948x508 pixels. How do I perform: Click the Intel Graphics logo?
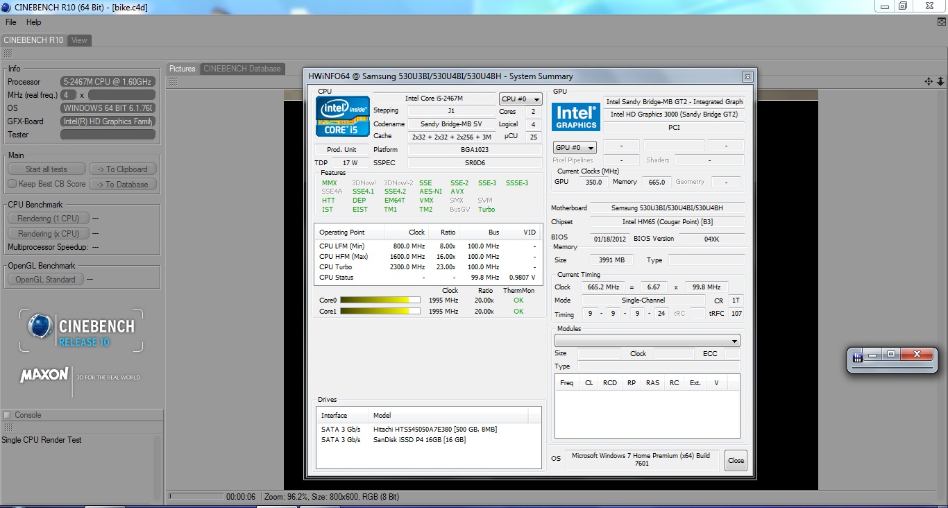[576, 117]
